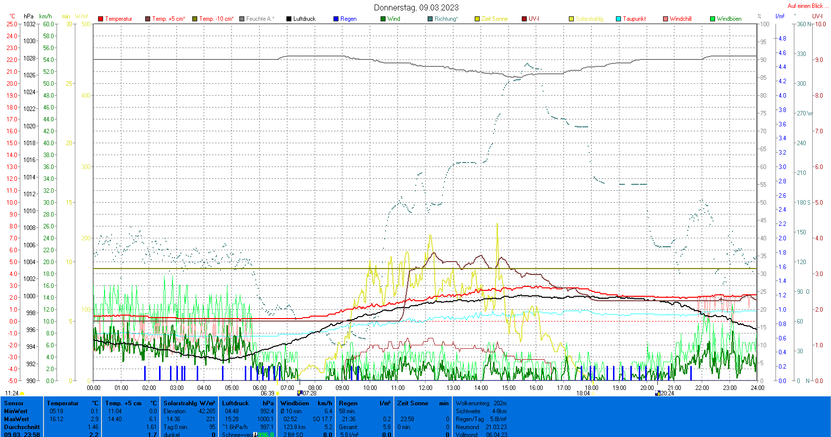Select the 'Taupunkt' legend label
Screen dimensions: 831x437
point(634,19)
